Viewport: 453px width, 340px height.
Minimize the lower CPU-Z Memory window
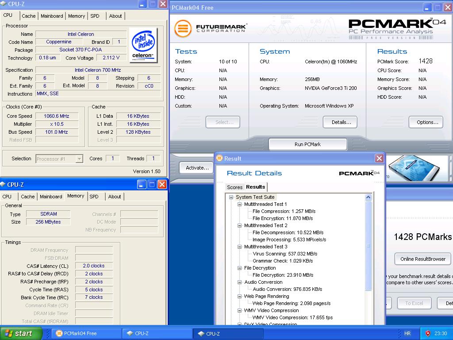pos(141,185)
